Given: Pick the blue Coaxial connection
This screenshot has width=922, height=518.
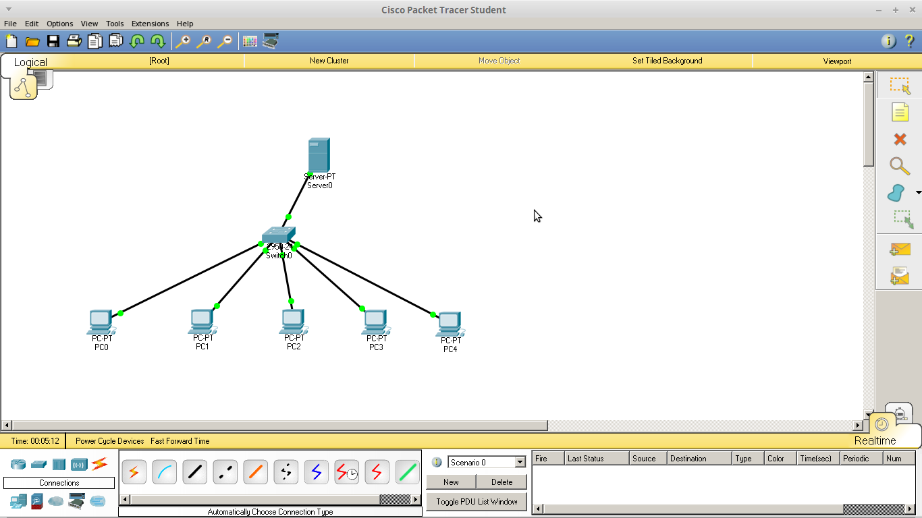Looking at the screenshot, I should pyautogui.click(x=316, y=472).
